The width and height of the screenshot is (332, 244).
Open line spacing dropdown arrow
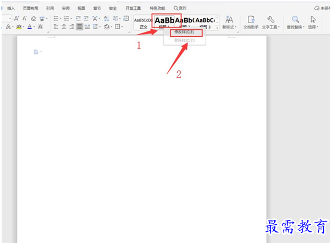click(100, 27)
